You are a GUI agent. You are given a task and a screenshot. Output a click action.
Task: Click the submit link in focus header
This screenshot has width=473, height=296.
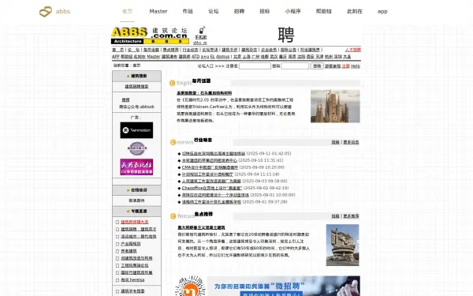tap(336, 216)
